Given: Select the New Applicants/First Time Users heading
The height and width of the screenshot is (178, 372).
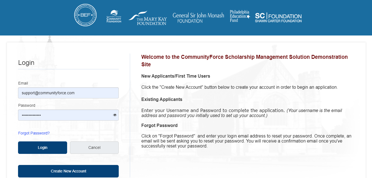Looking at the screenshot, I should pos(176,76).
